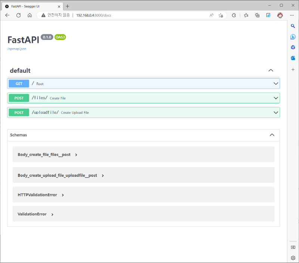The height and width of the screenshot is (263, 299).
Task: Reload the Swagger docs page
Action: (x=18, y=15)
